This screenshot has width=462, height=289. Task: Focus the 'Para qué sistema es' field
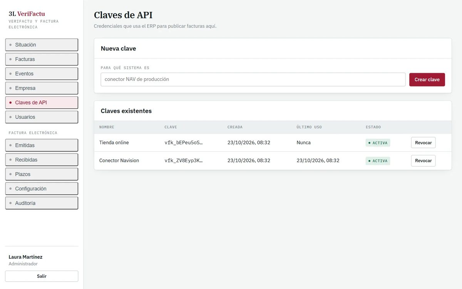point(253,79)
